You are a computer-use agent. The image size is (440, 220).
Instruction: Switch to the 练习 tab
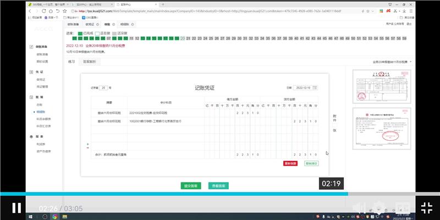point(71,62)
